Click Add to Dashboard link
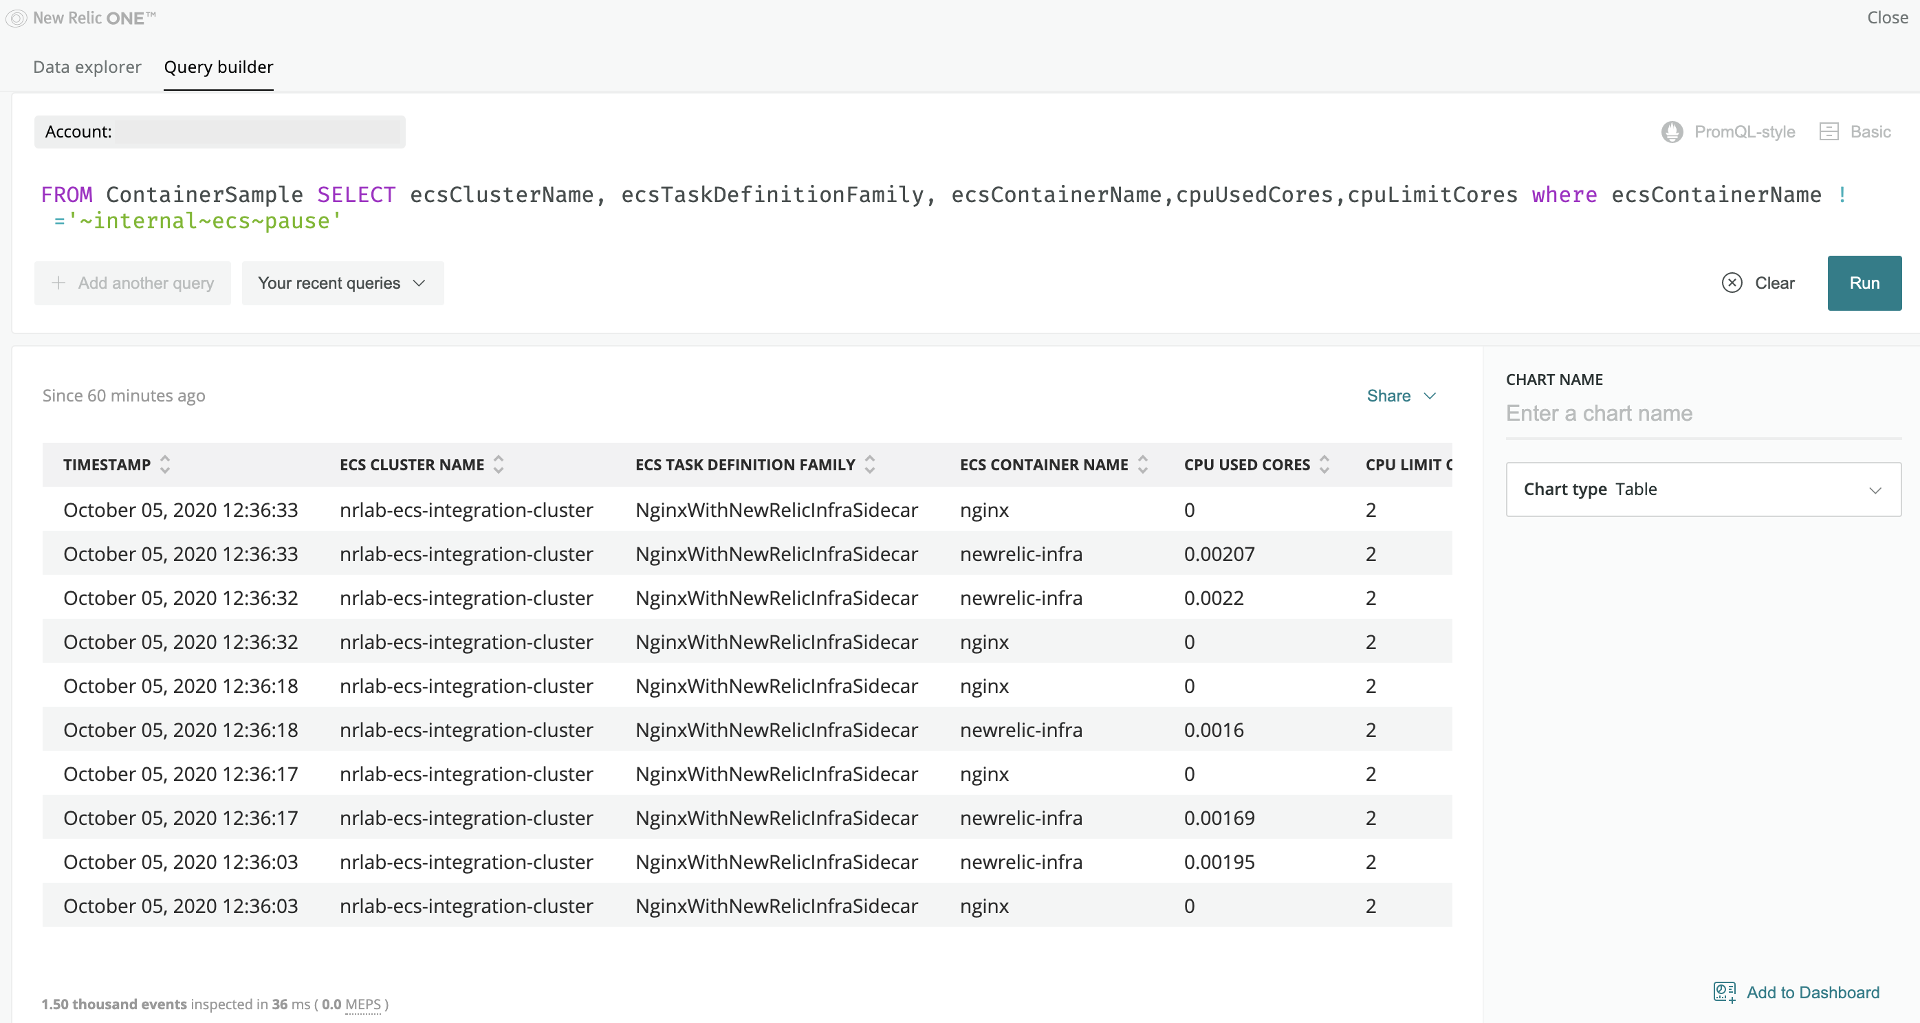Image resolution: width=1920 pixels, height=1023 pixels. click(1796, 993)
